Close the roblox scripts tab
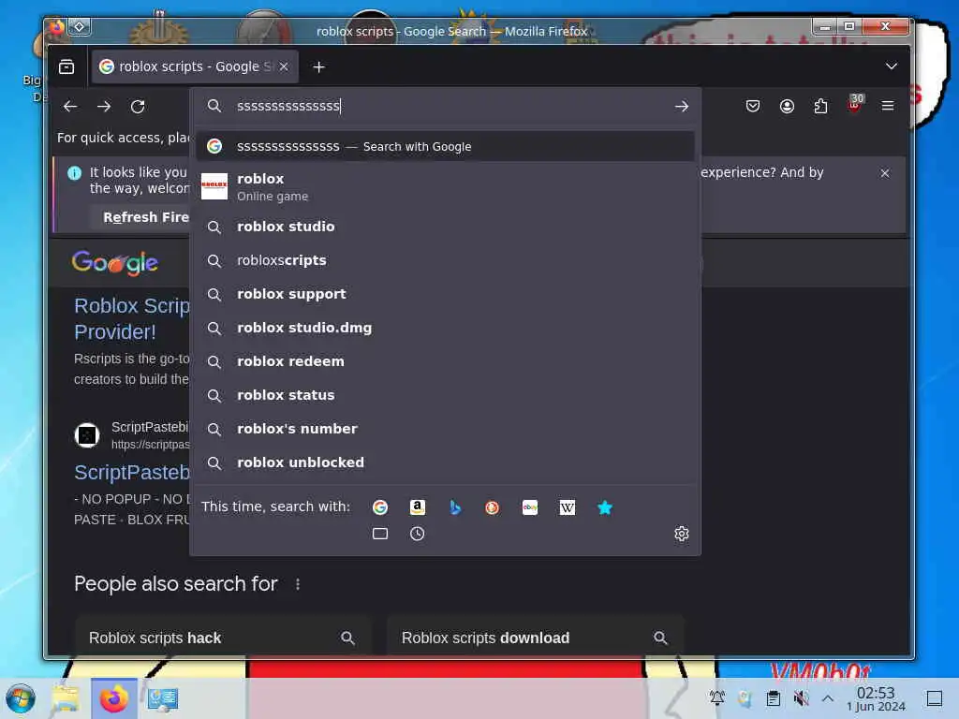The height and width of the screenshot is (719, 959). click(x=284, y=66)
